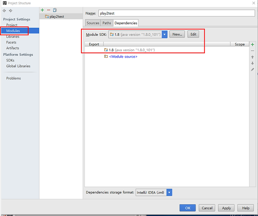
Task: Select the <Module source> dependency row
Action: point(167,57)
